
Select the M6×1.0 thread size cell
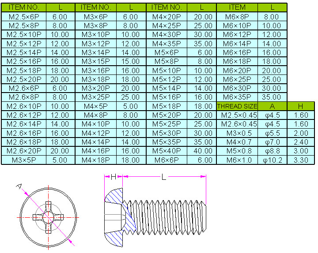[x=237, y=160]
